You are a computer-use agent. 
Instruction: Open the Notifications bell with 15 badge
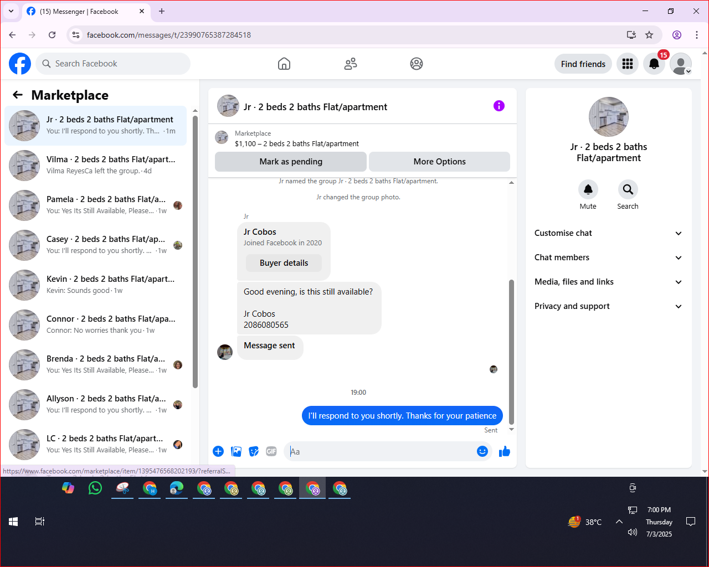[x=654, y=64]
